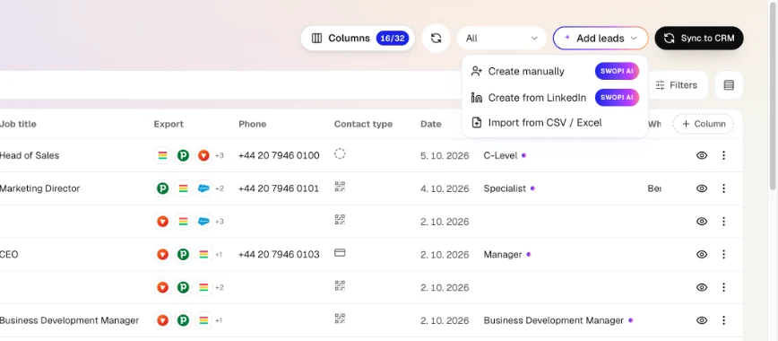Click the Phone column header
This screenshot has height=341, width=778.
coord(253,124)
